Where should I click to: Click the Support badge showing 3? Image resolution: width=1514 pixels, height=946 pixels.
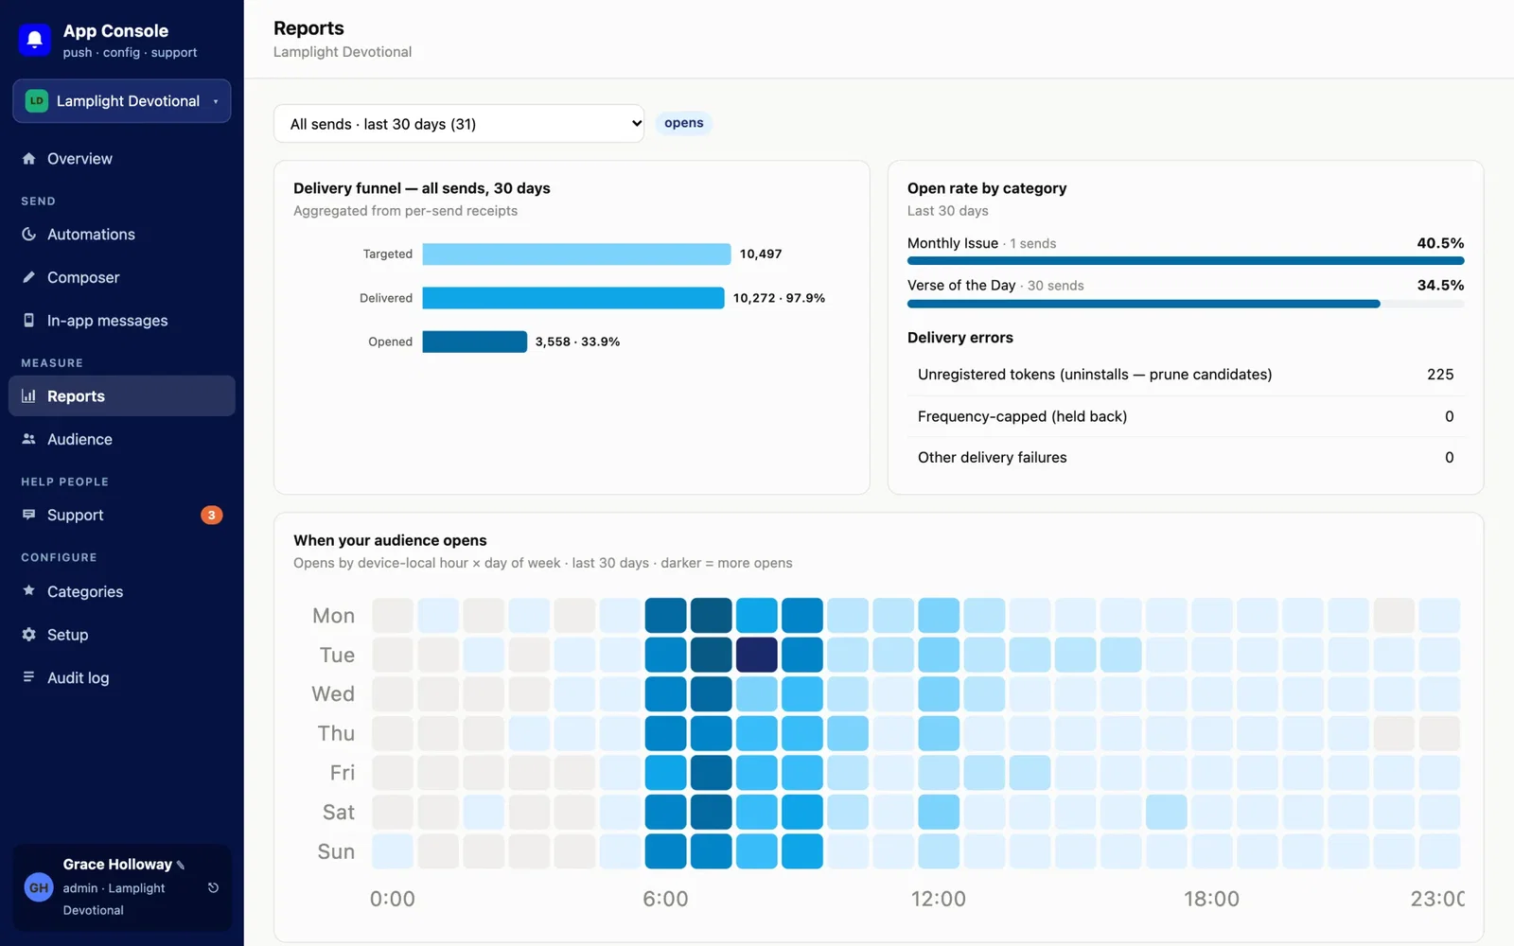pos(211,515)
